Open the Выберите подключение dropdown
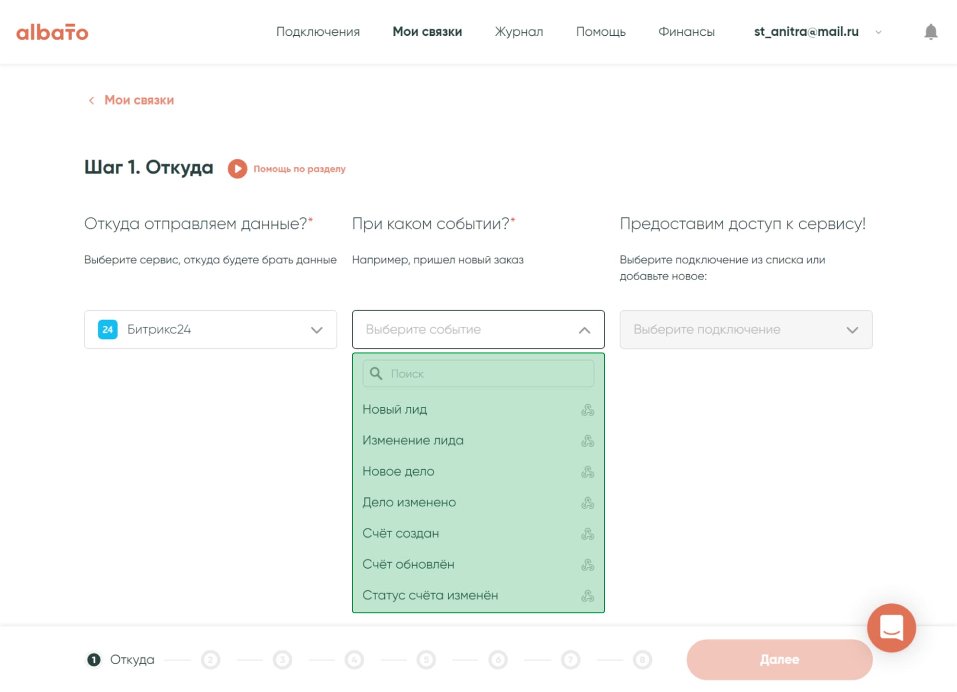The width and height of the screenshot is (957, 692). [746, 330]
